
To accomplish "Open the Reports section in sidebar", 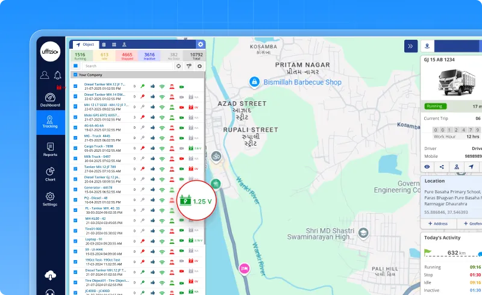I will pyautogui.click(x=50, y=149).
